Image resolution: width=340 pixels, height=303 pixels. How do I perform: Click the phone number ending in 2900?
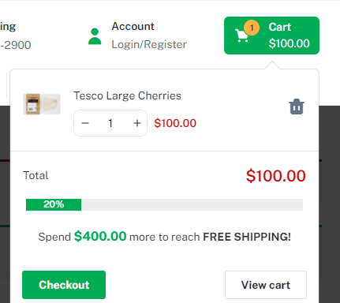click(x=16, y=45)
